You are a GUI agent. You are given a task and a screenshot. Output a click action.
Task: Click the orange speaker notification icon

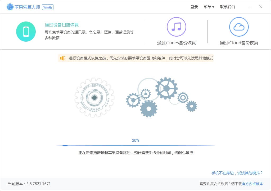point(62,58)
